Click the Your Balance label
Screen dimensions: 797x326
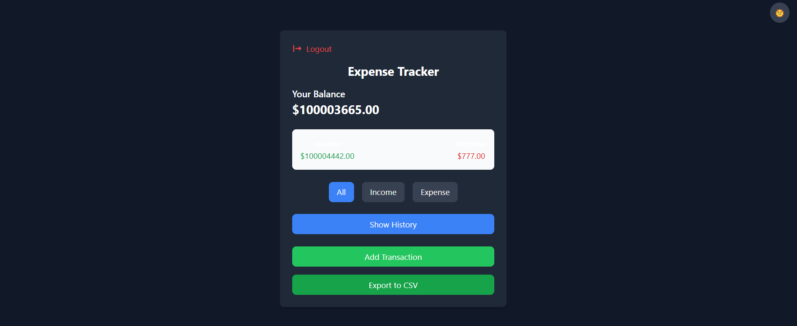(319, 94)
